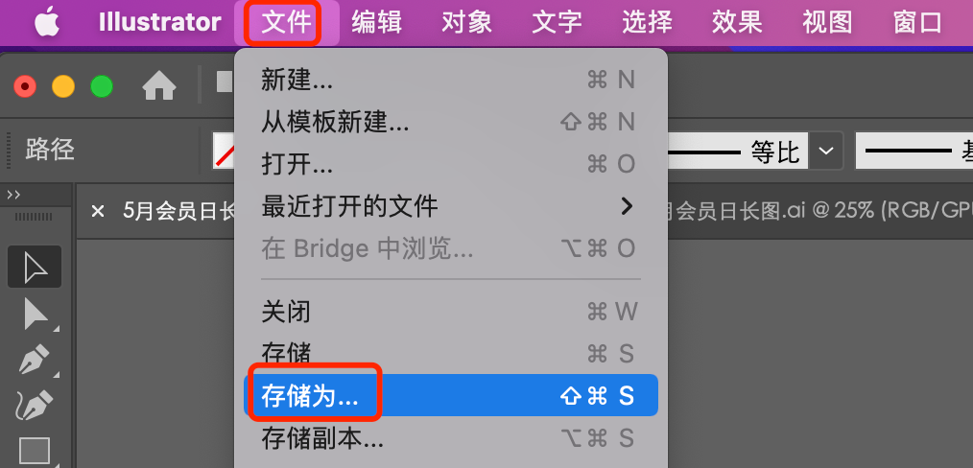Select the Direct Selection tool

click(x=36, y=315)
